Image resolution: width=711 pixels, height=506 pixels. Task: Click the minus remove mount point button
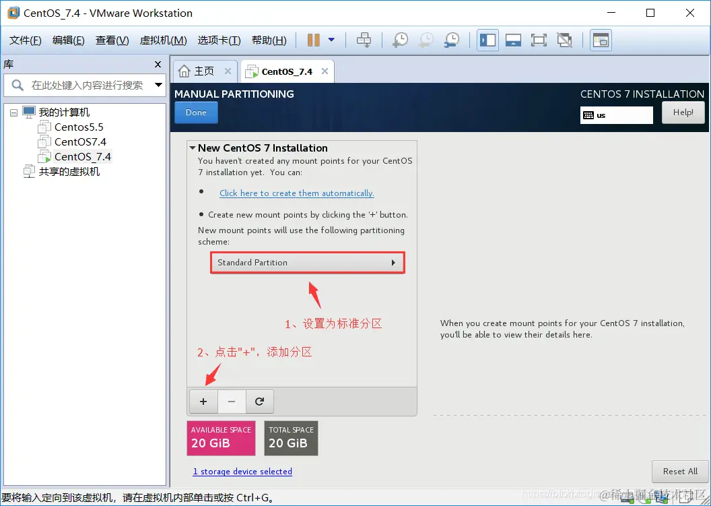pyautogui.click(x=231, y=402)
